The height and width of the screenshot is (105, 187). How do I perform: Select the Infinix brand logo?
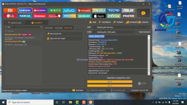point(114,16)
